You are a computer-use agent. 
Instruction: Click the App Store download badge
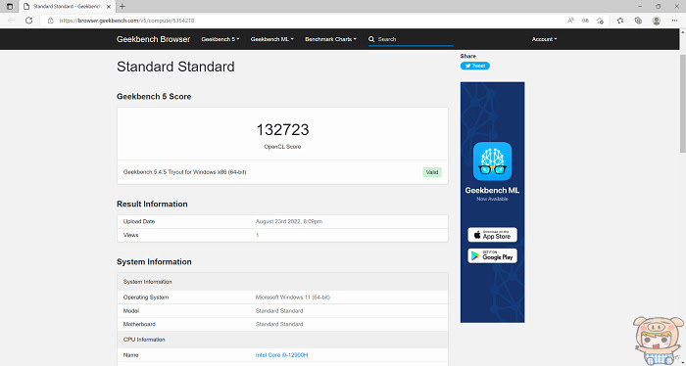[492, 235]
